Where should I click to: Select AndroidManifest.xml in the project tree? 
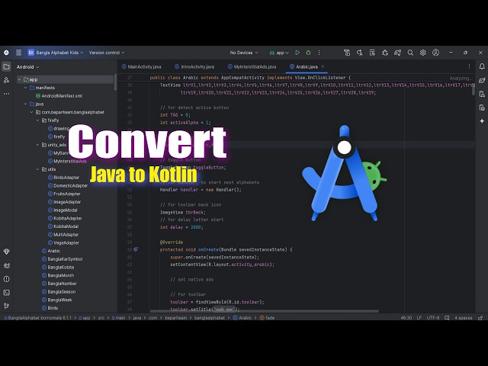point(59,96)
